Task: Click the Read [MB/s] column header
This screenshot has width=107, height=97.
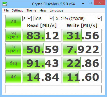Action: tap(42, 25)
